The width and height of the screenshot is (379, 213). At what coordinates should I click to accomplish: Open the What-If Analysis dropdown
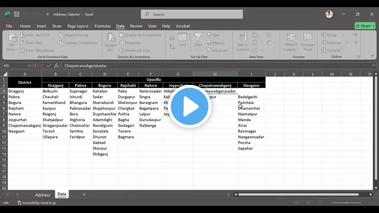click(x=291, y=42)
